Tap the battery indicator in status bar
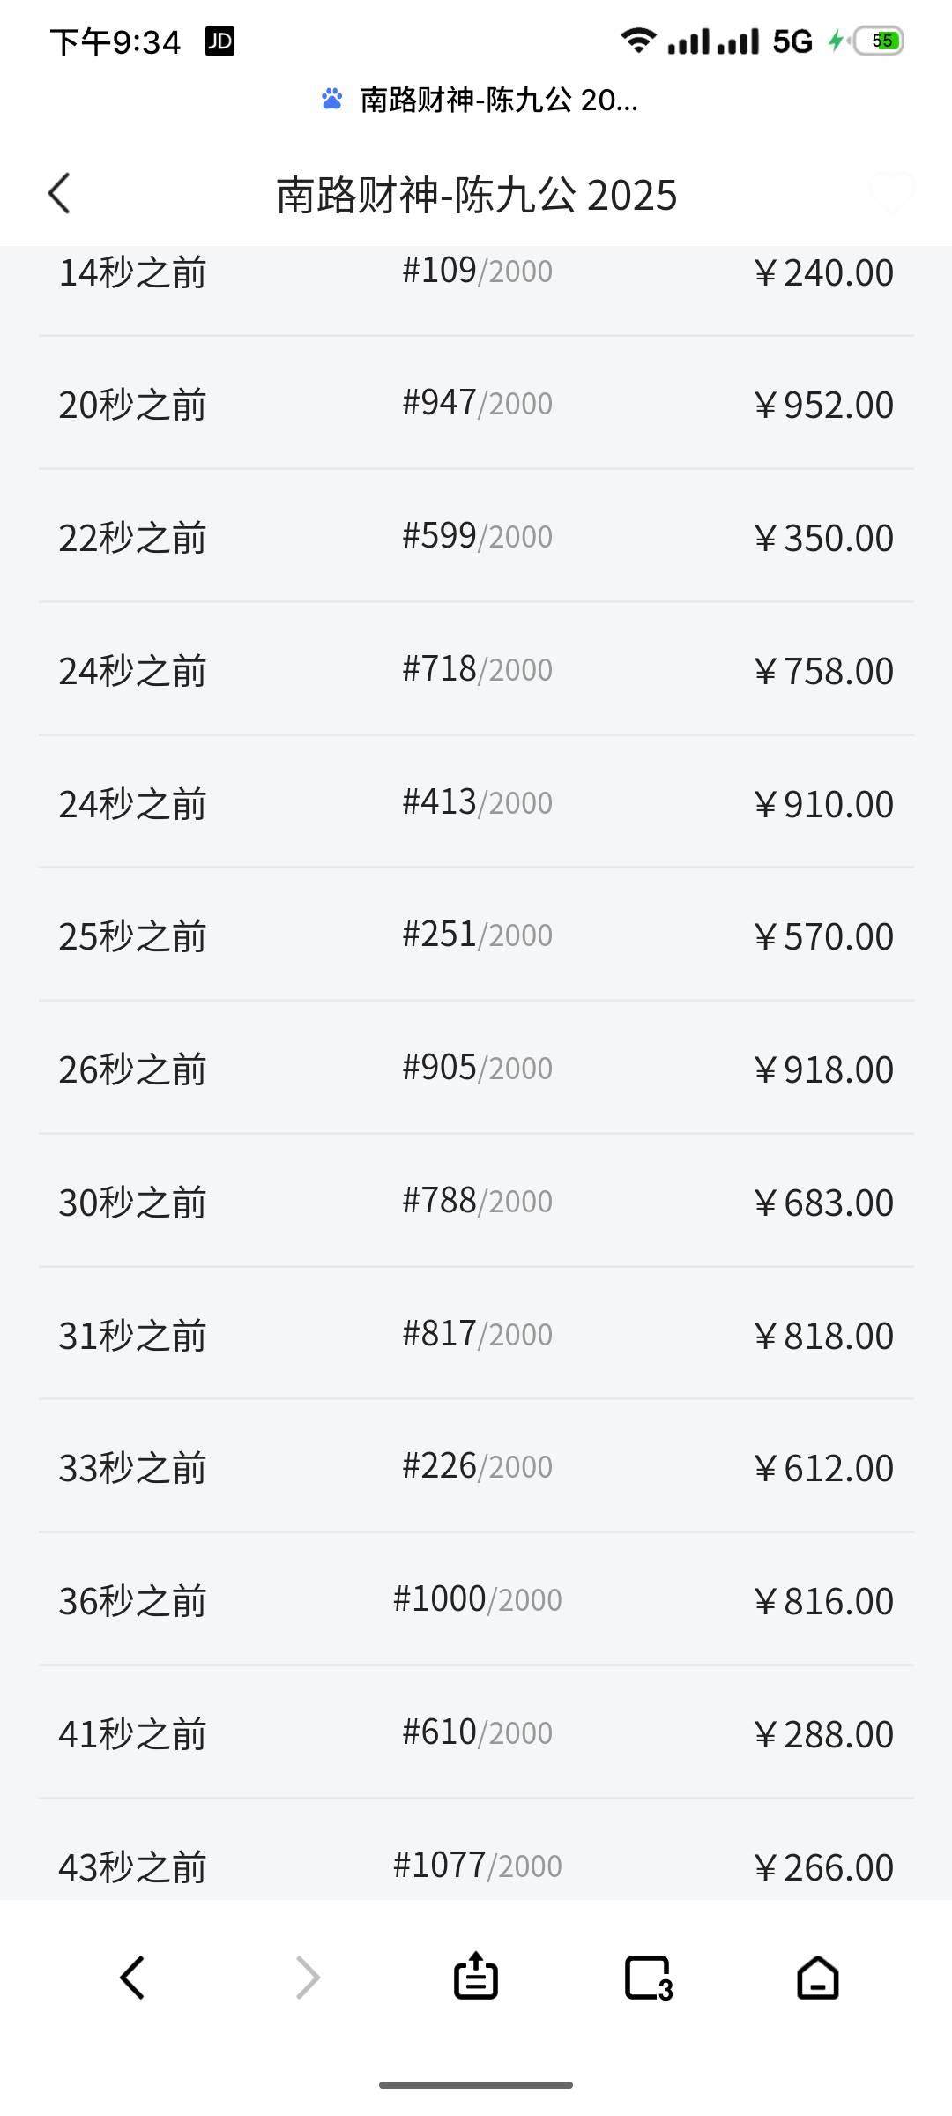 tap(879, 41)
